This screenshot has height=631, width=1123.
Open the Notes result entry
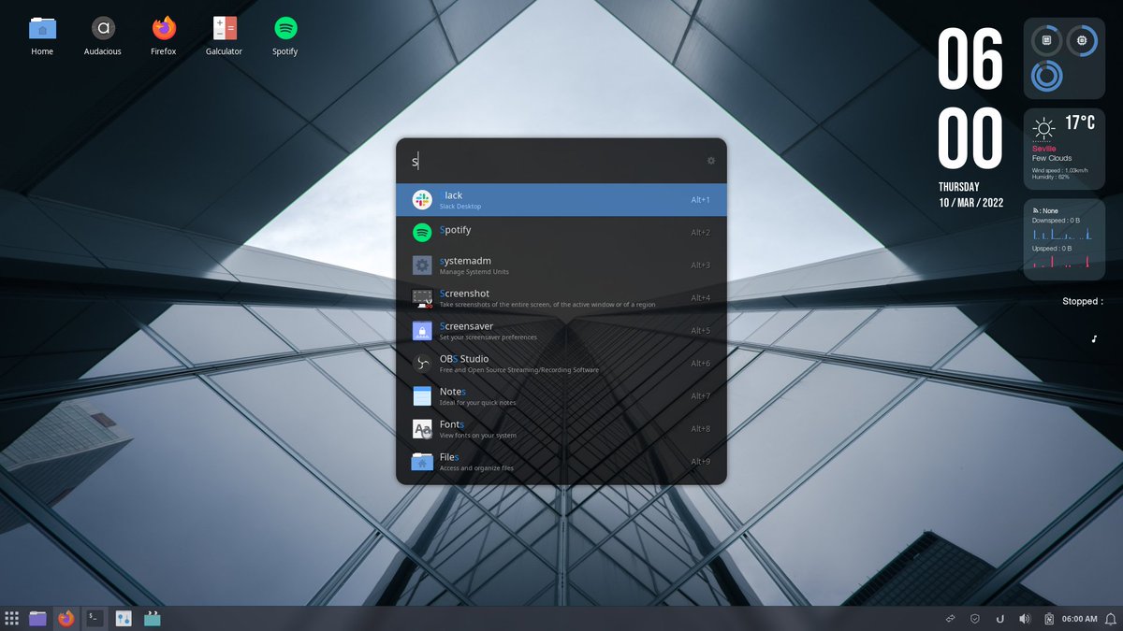(x=561, y=396)
